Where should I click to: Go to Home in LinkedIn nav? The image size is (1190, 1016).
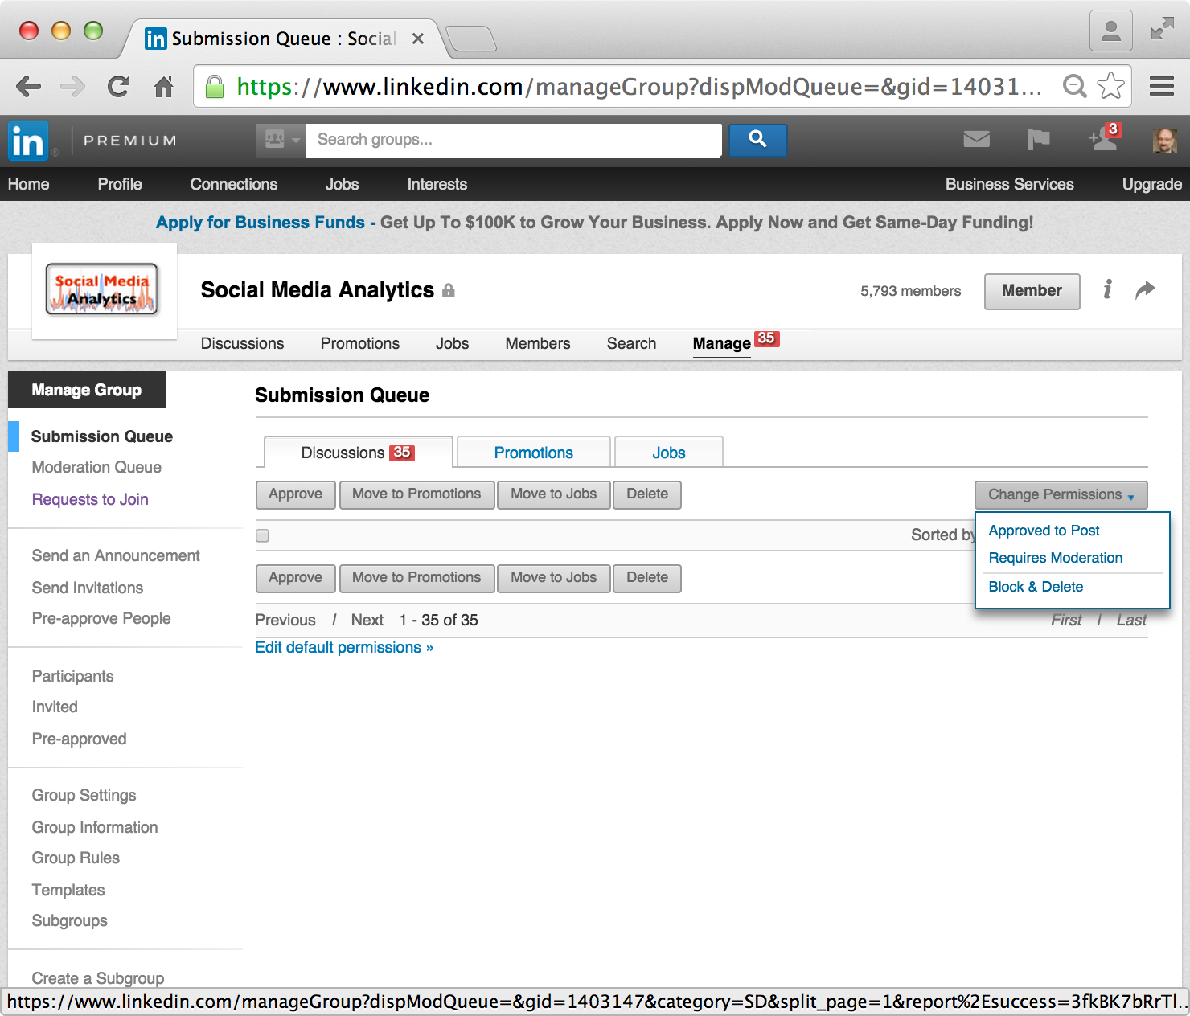pos(28,185)
